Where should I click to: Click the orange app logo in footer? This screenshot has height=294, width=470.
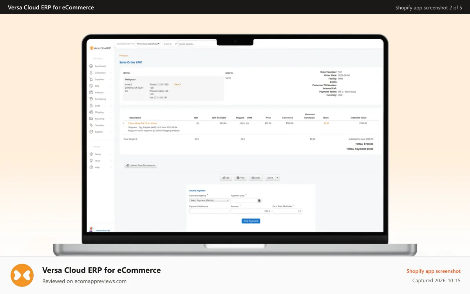point(22,275)
